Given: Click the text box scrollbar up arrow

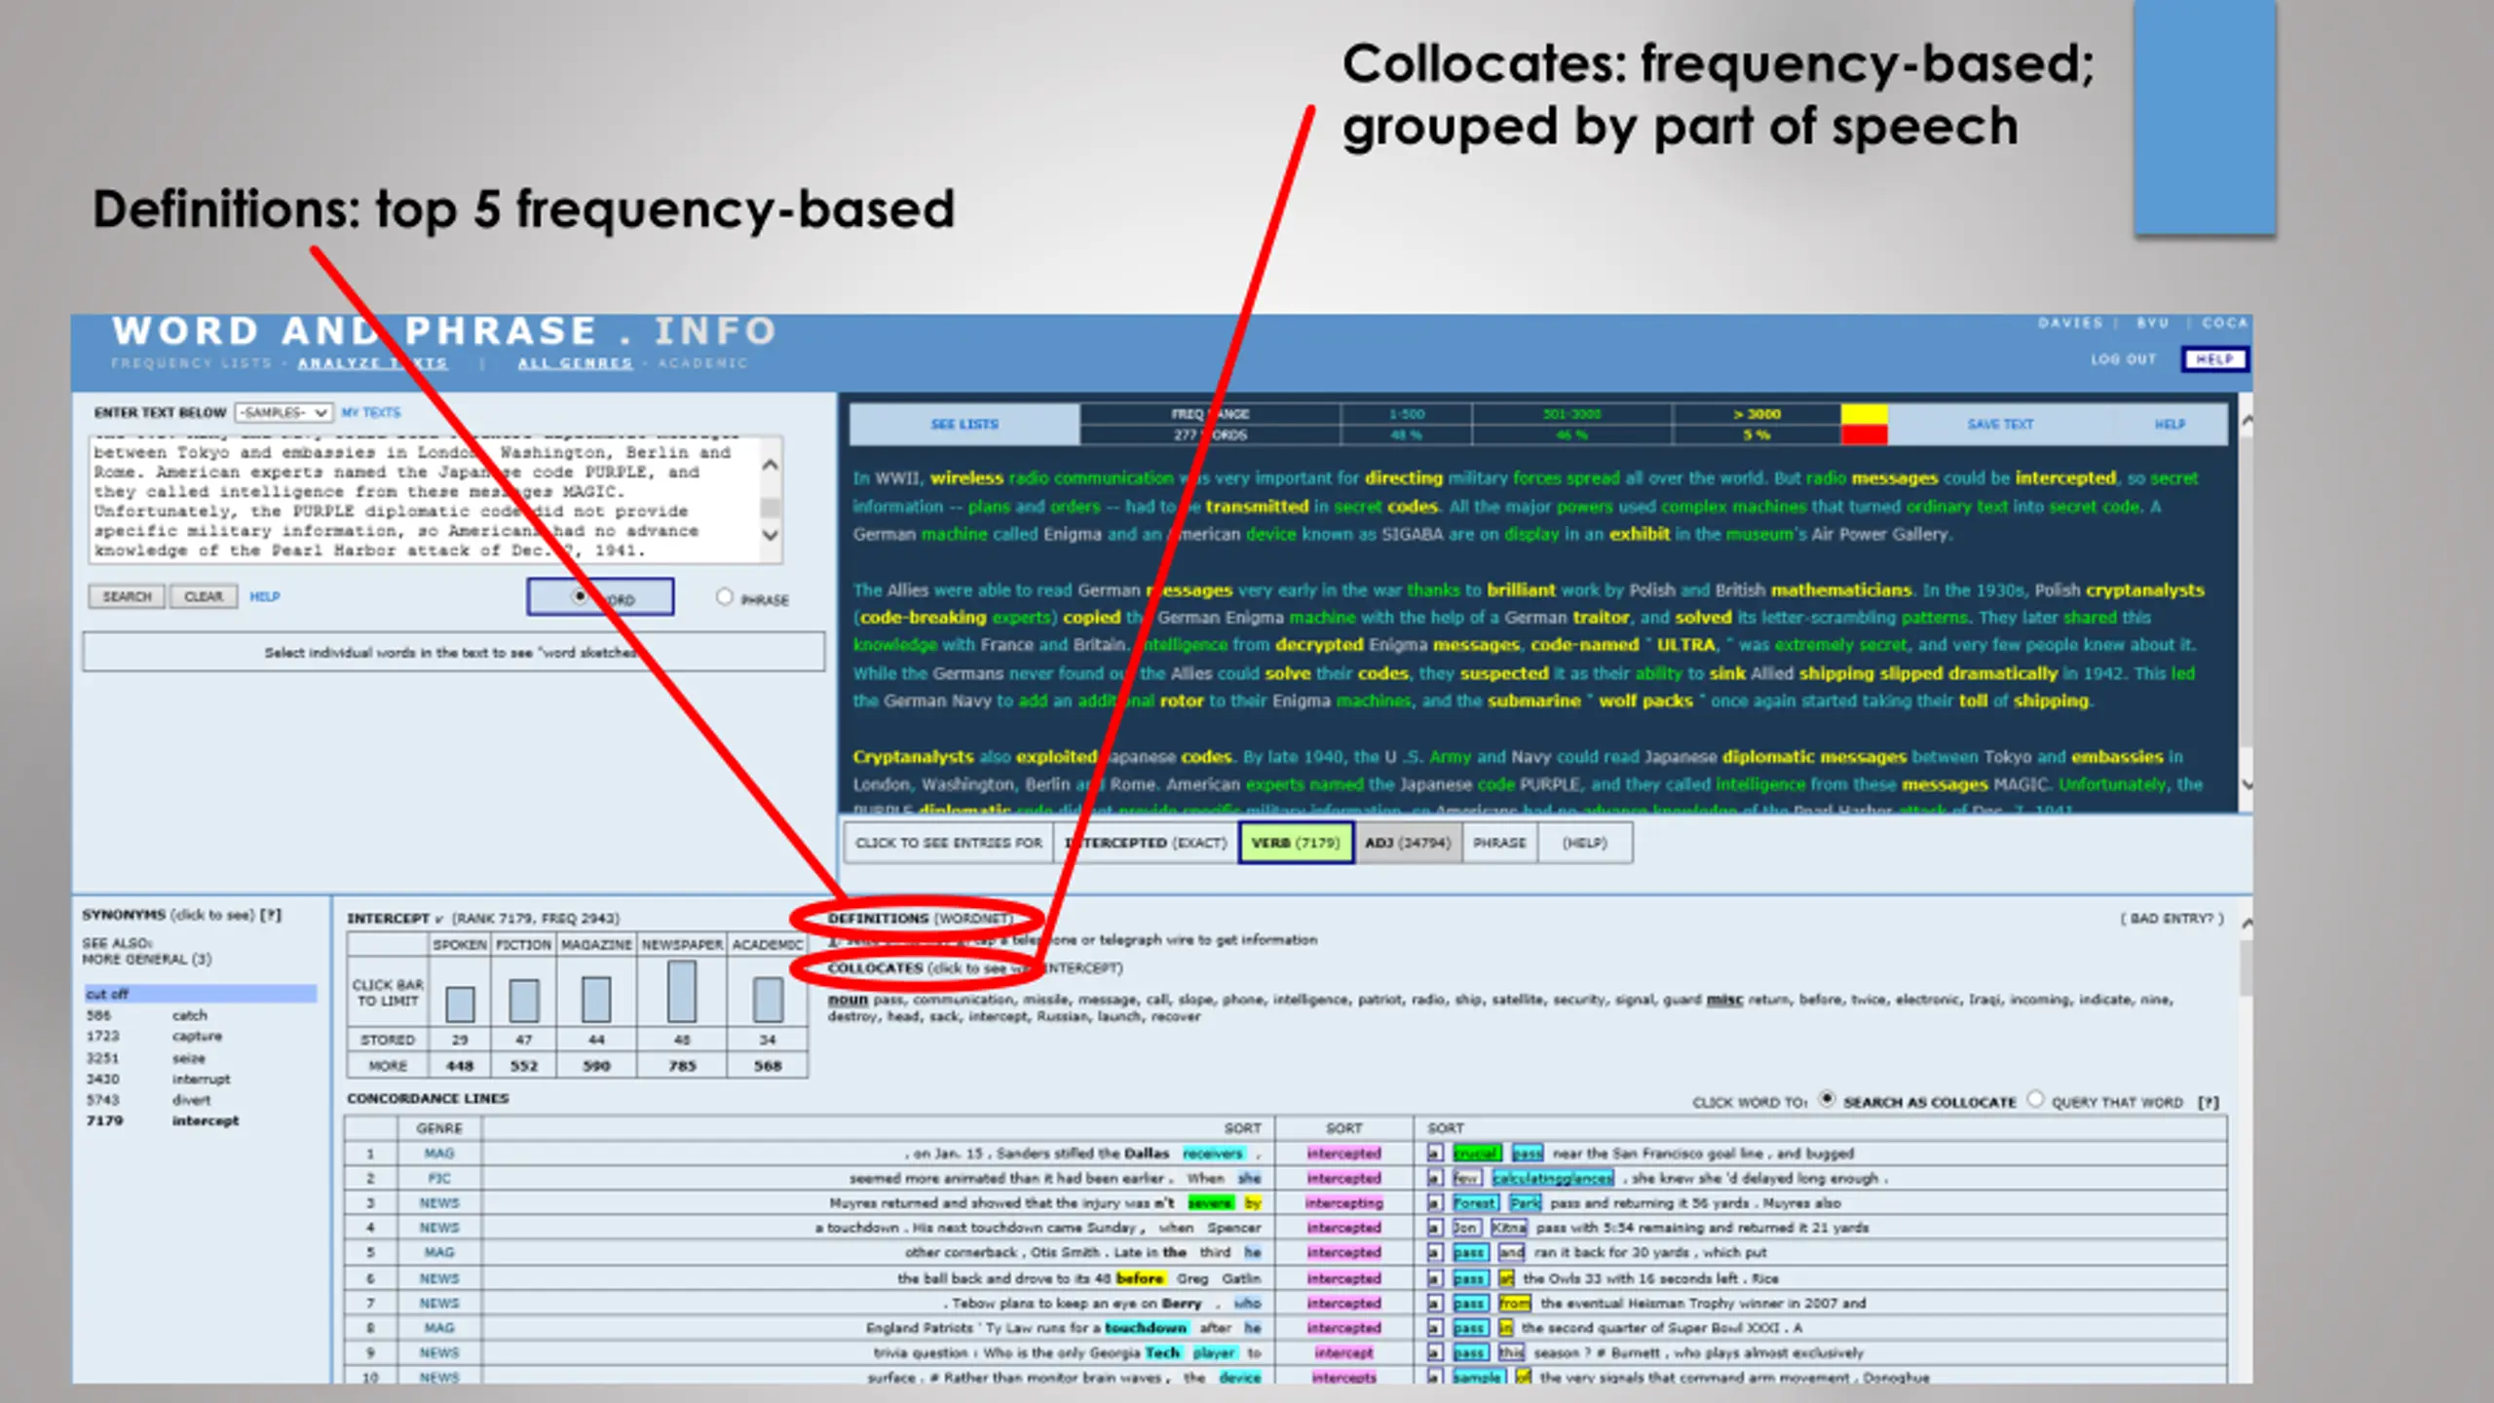Looking at the screenshot, I should tap(770, 465).
